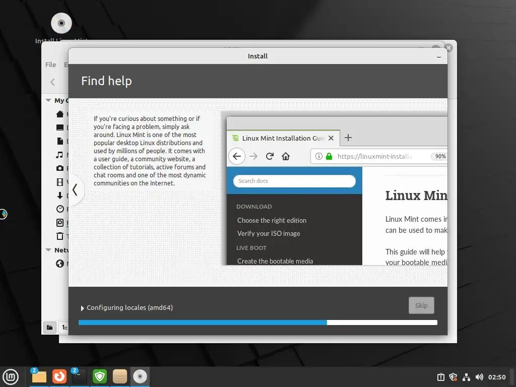Click back arrow in file manager toolbar
Screen dimensions: 516x387
click(x=52, y=82)
